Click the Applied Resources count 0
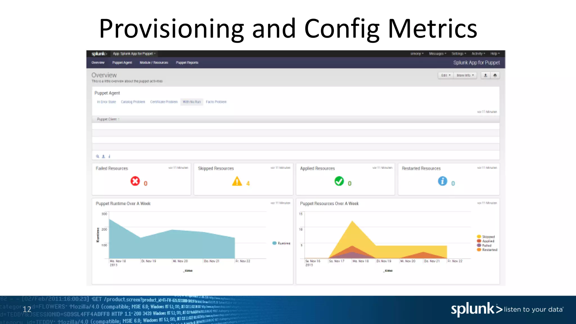This screenshot has width=576, height=324. (350, 183)
